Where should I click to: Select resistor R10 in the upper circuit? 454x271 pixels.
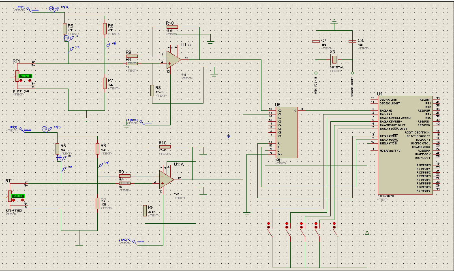click(x=172, y=27)
